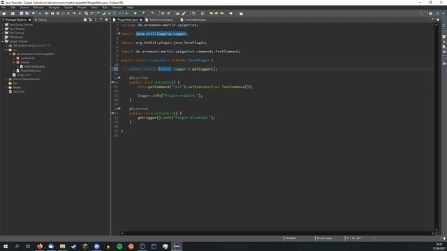Maximize the editor area

438,20
